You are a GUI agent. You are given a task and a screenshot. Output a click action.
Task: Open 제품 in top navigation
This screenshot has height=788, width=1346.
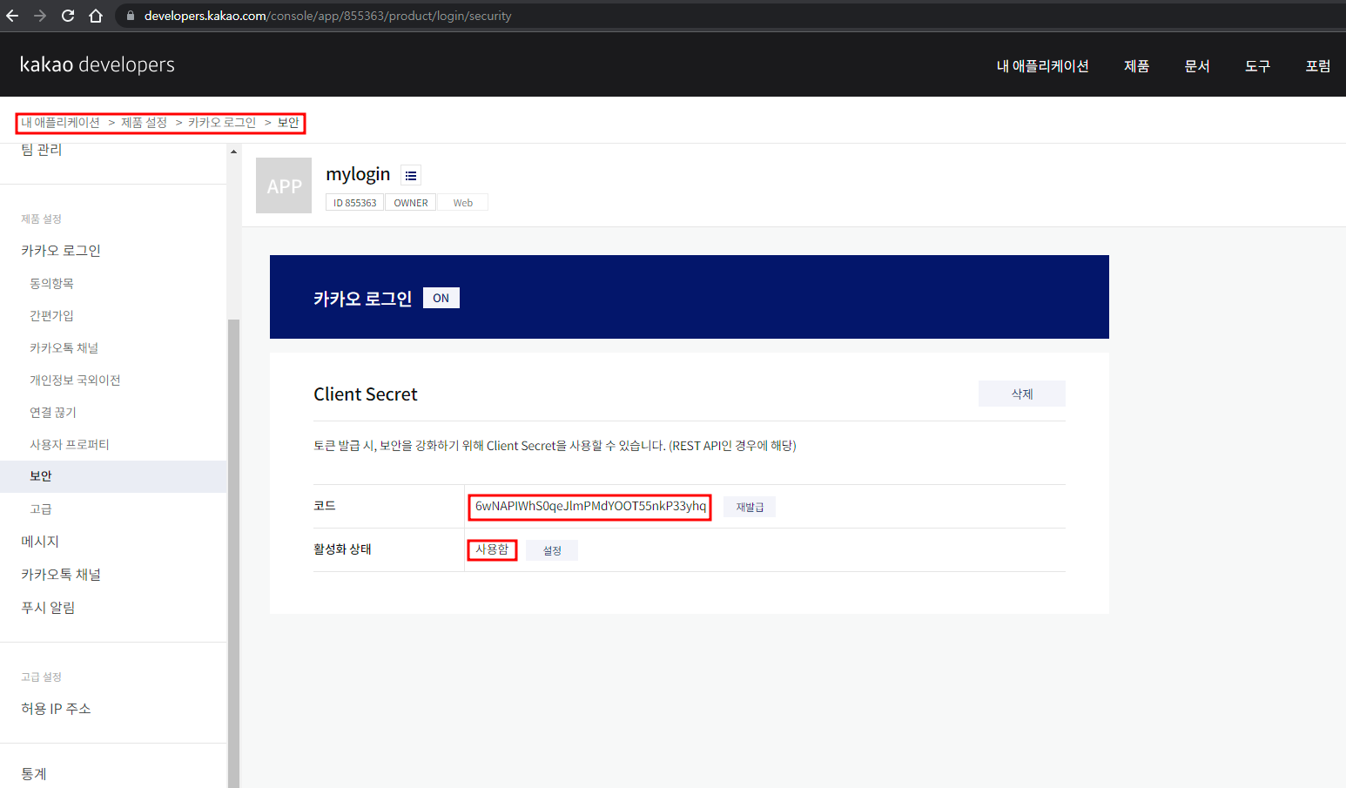(1136, 66)
